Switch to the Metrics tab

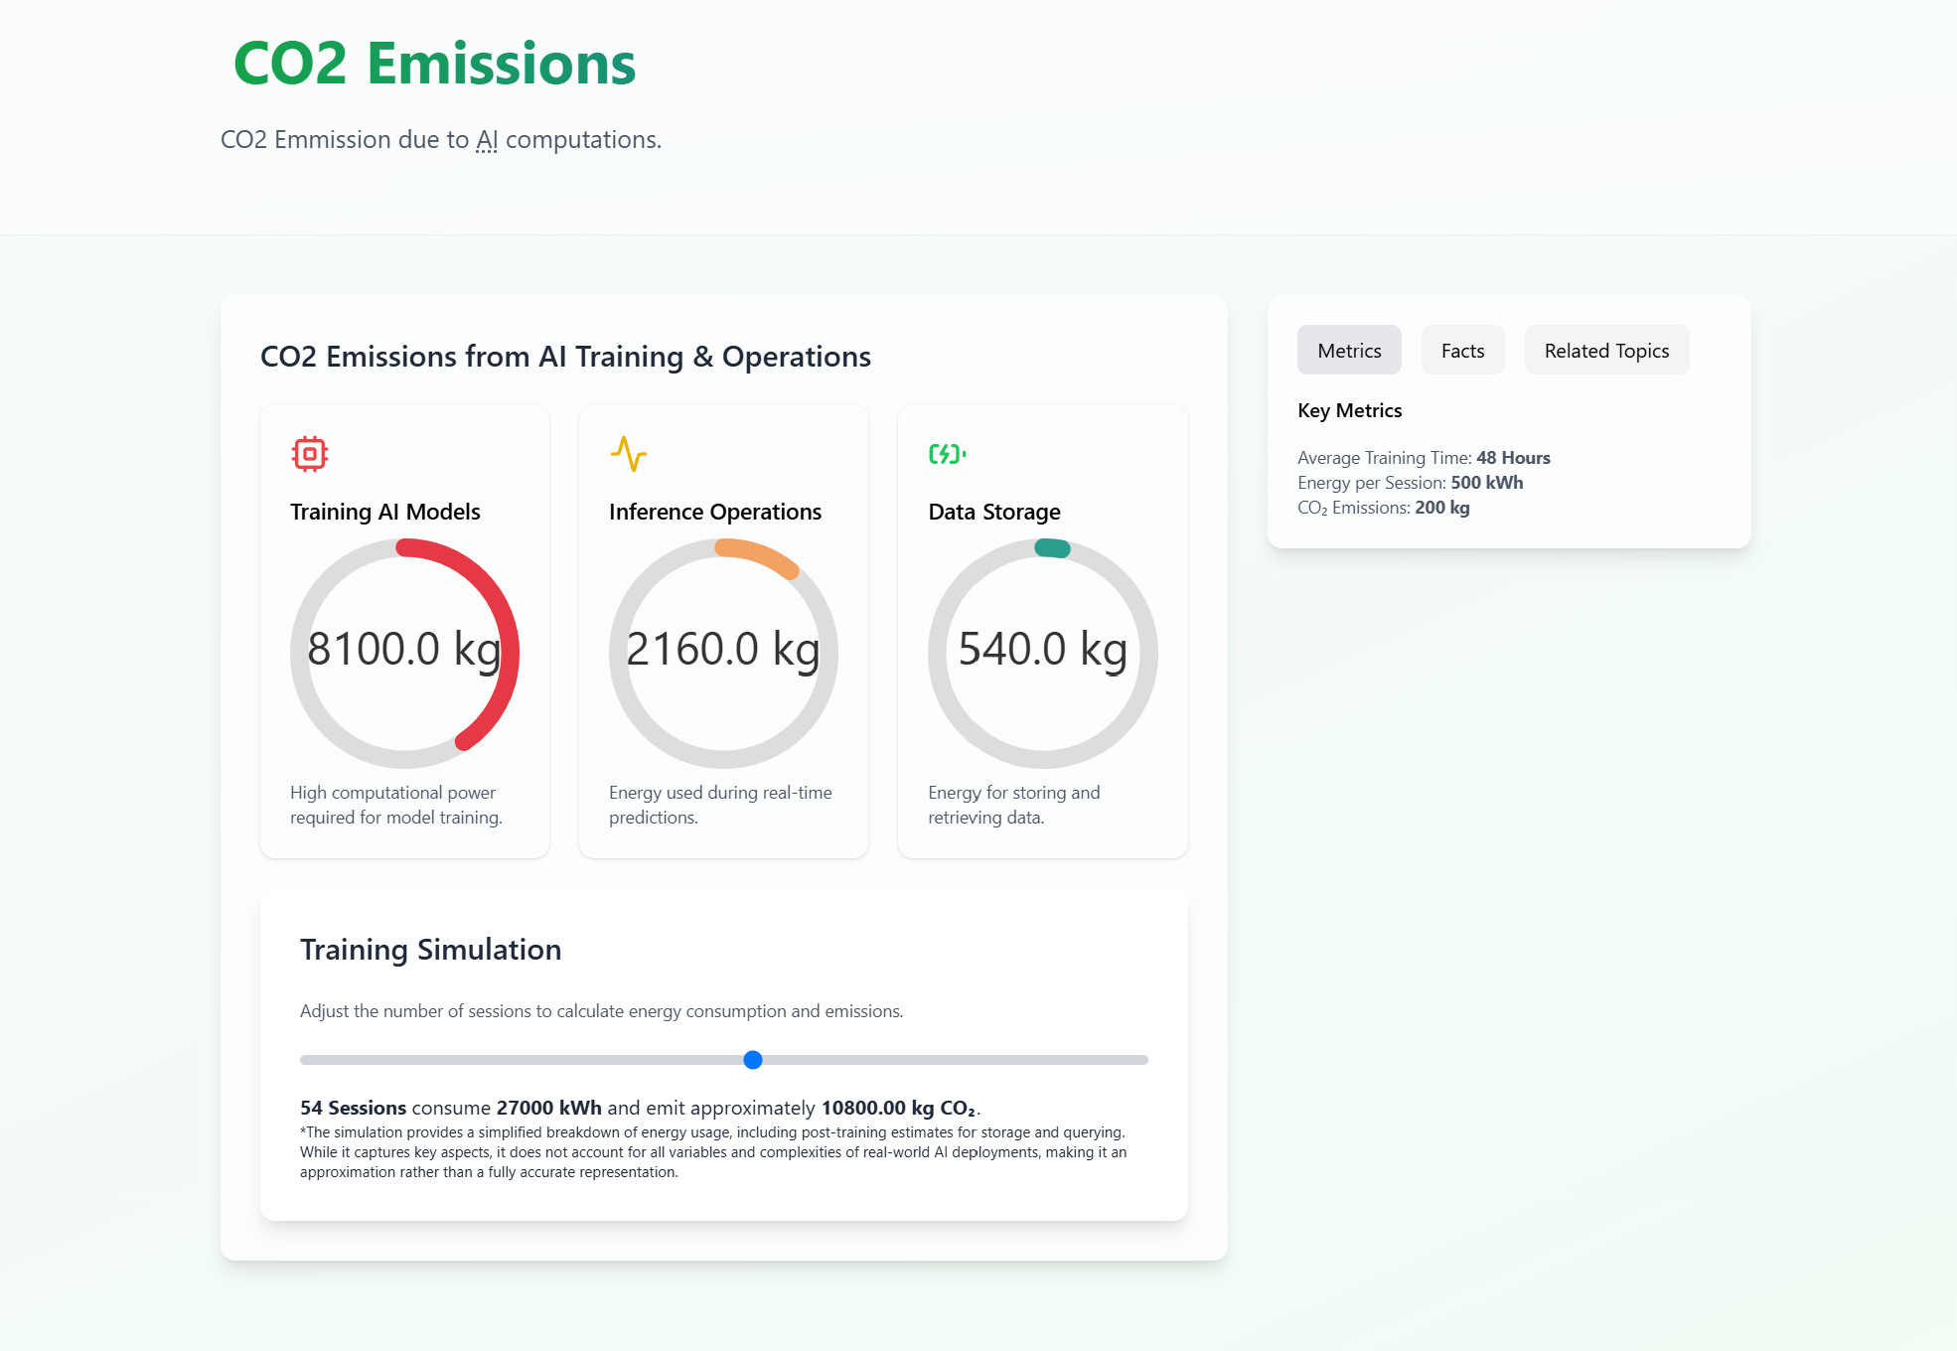(x=1349, y=351)
